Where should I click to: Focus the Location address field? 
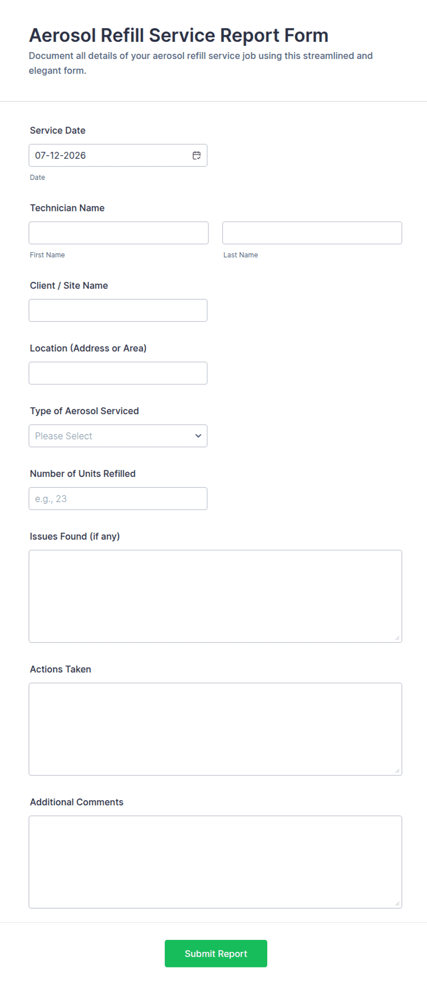(118, 373)
